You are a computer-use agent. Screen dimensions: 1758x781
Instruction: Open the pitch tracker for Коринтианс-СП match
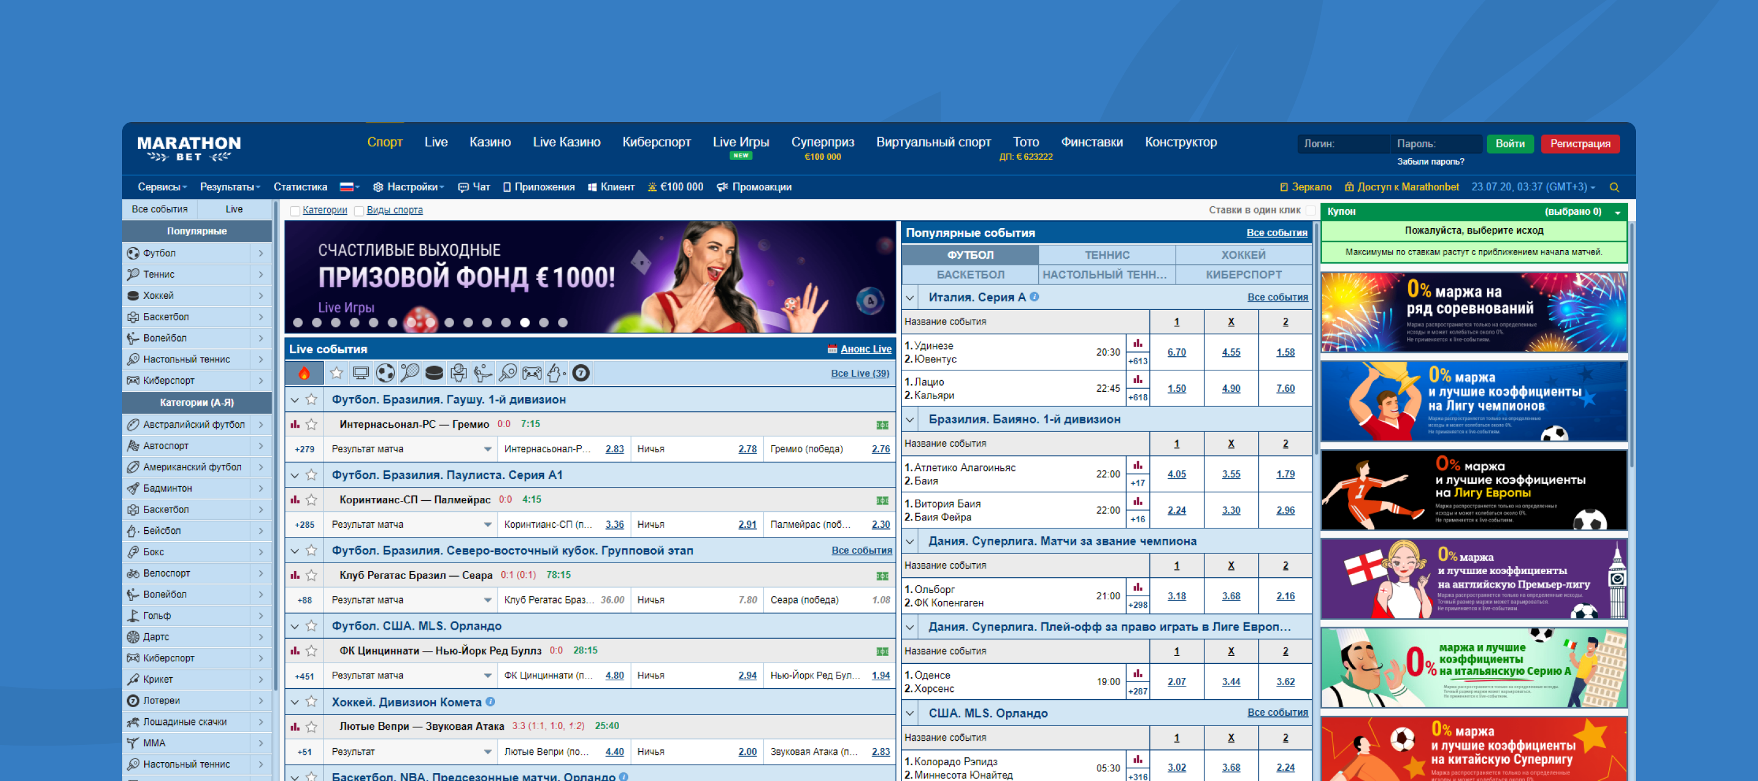881,501
